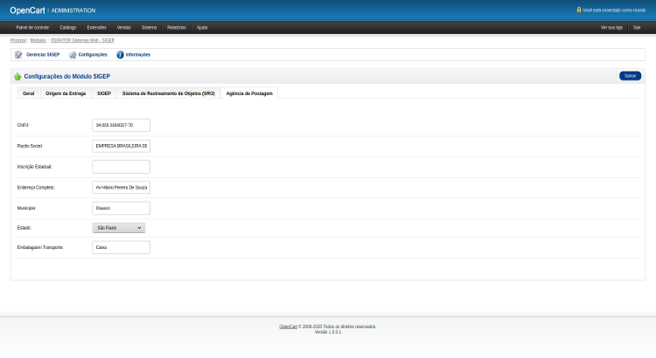656x358 pixels.
Task: Switch to the Geral tab
Action: click(29, 93)
